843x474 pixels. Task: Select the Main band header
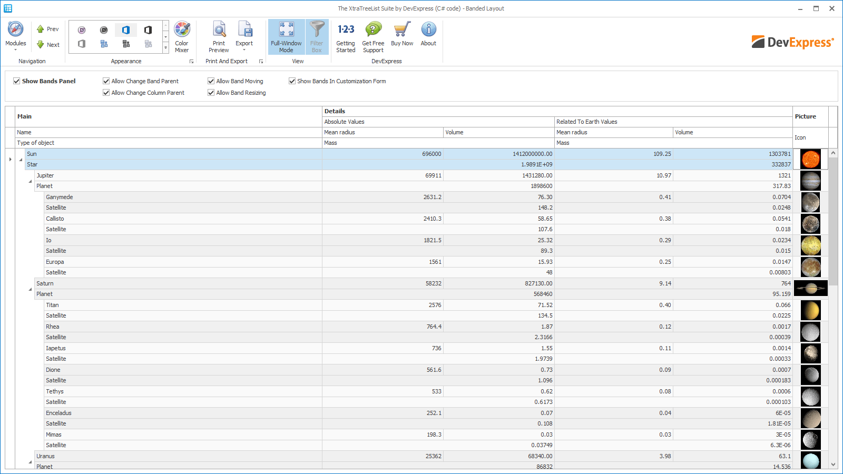pos(169,116)
